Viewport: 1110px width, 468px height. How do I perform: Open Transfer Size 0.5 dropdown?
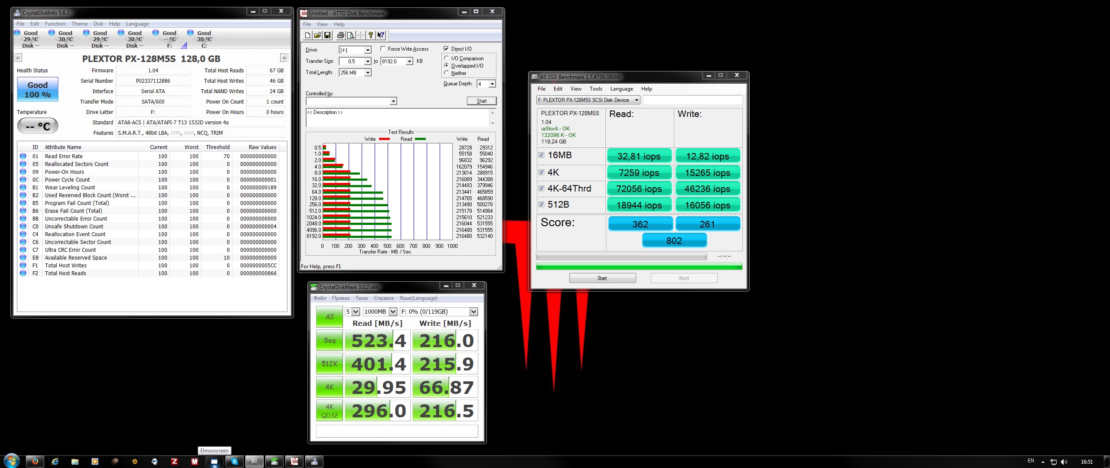coord(368,62)
